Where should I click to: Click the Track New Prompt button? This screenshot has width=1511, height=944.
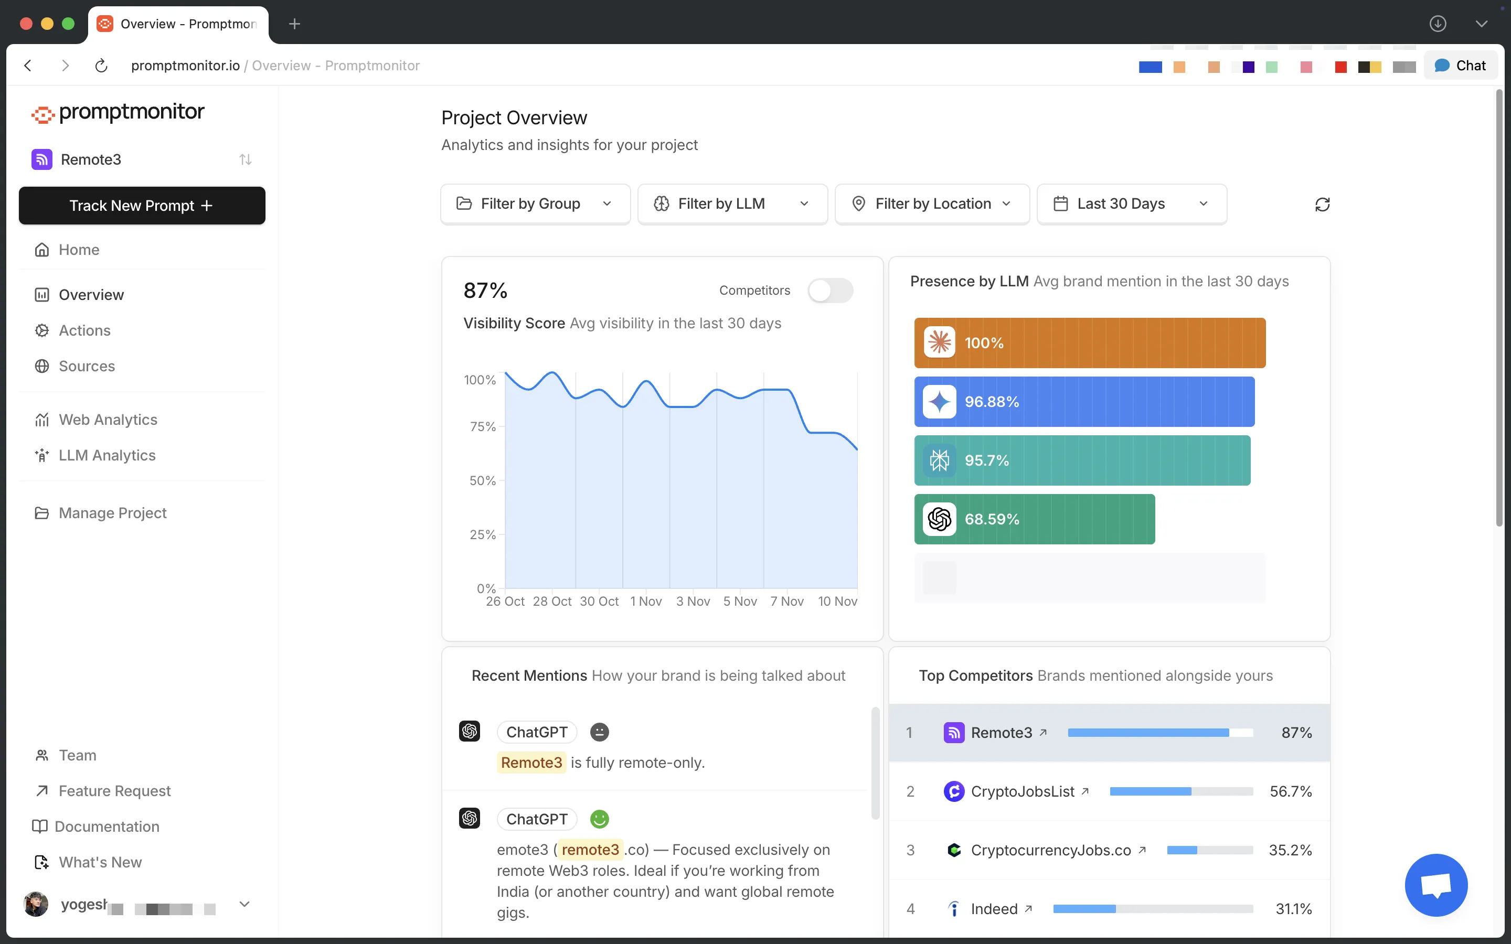(142, 206)
